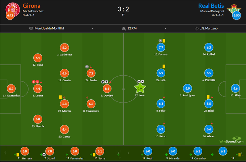Screen dimensions: 246x162
Task: Click the attendance icon next to 12,774
Action: click(x=124, y=28)
